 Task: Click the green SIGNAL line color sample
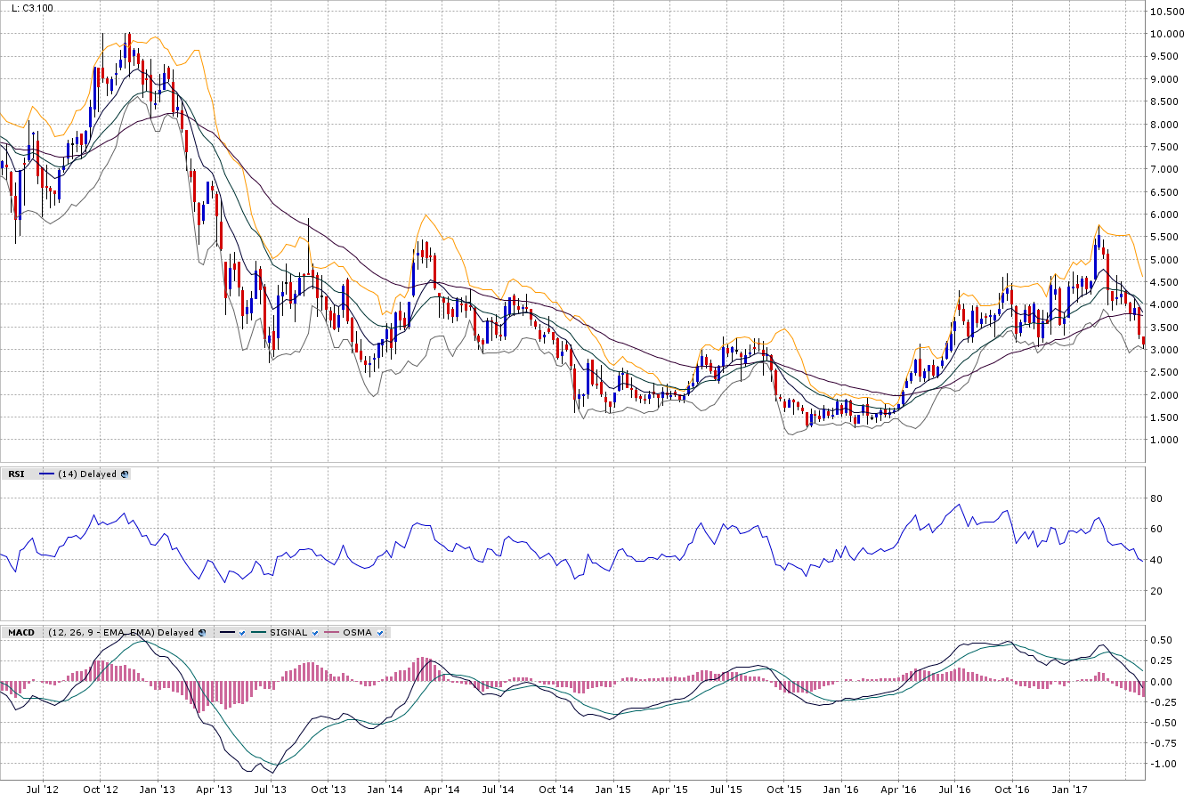(x=260, y=633)
